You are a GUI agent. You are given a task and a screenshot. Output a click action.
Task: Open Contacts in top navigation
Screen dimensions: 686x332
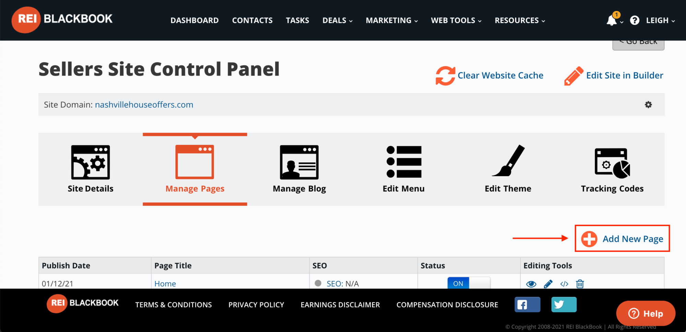[252, 21]
